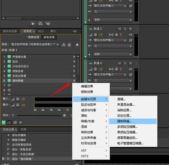Mute track 3 with the M button
Image resolution: width=169 pixels, height=165 pixels.
pos(120,29)
